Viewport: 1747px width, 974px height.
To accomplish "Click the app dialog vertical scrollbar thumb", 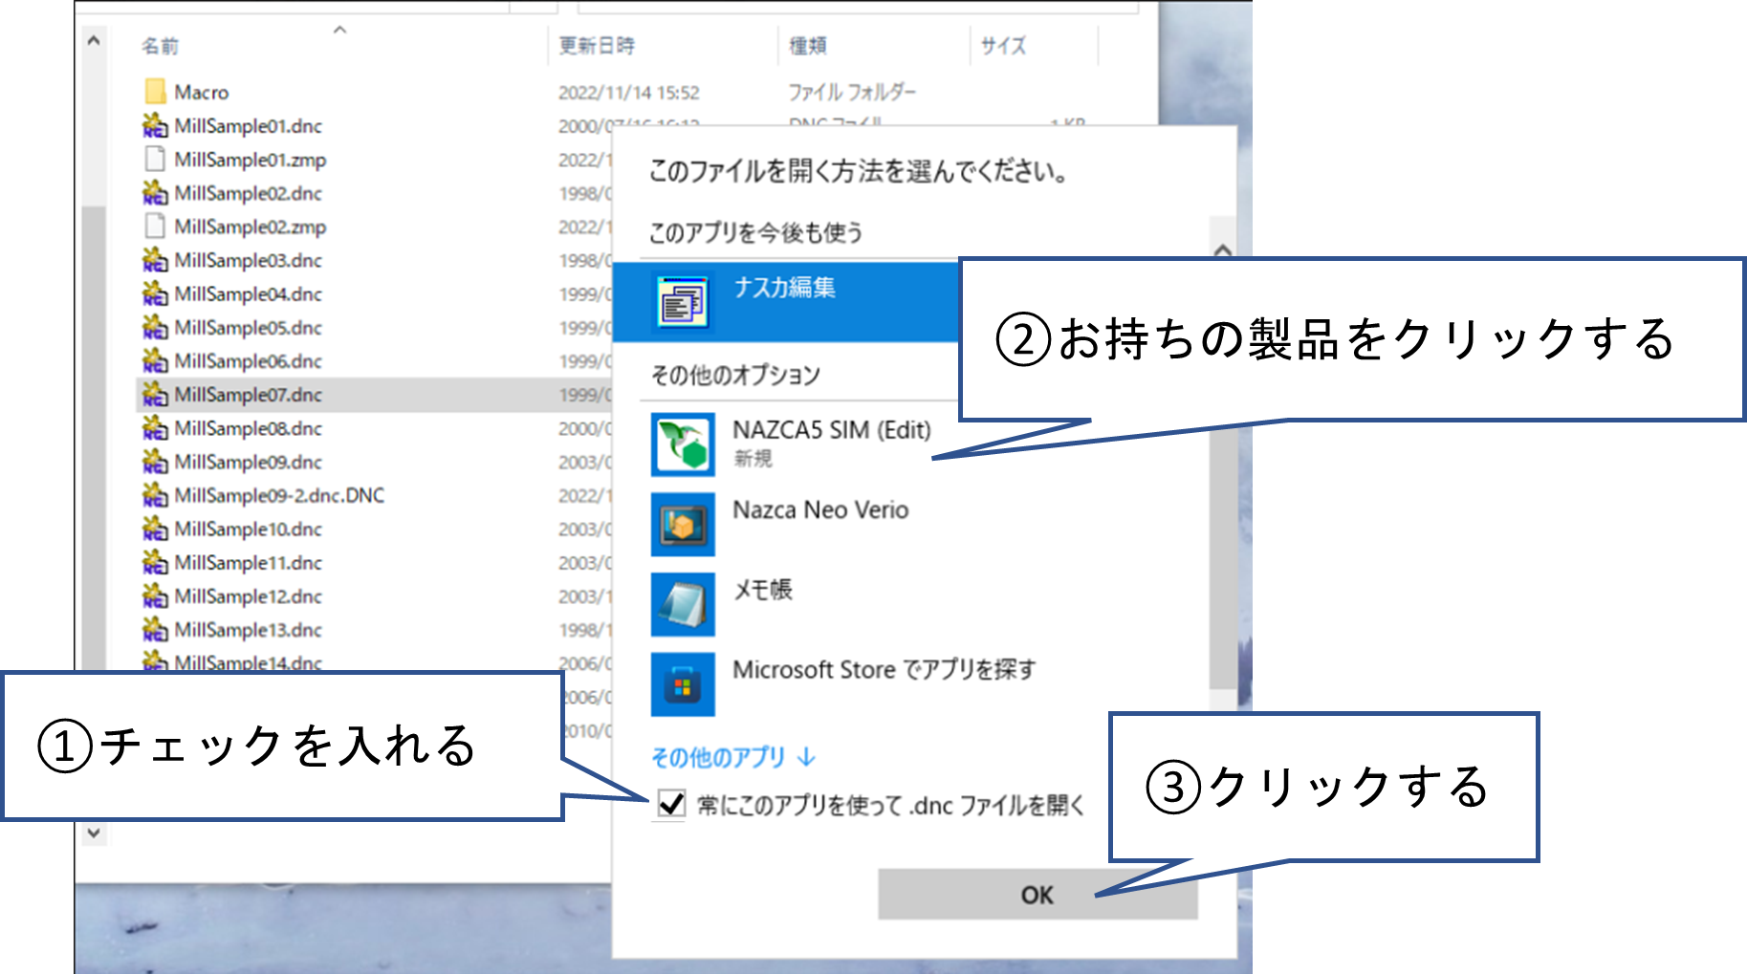I will pyautogui.click(x=1222, y=554).
